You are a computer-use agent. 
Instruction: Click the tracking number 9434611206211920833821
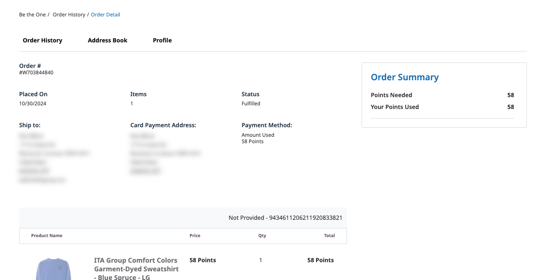tap(306, 218)
